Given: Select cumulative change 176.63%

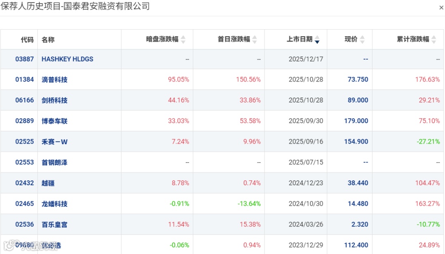Looking at the screenshot, I should coord(427,79).
